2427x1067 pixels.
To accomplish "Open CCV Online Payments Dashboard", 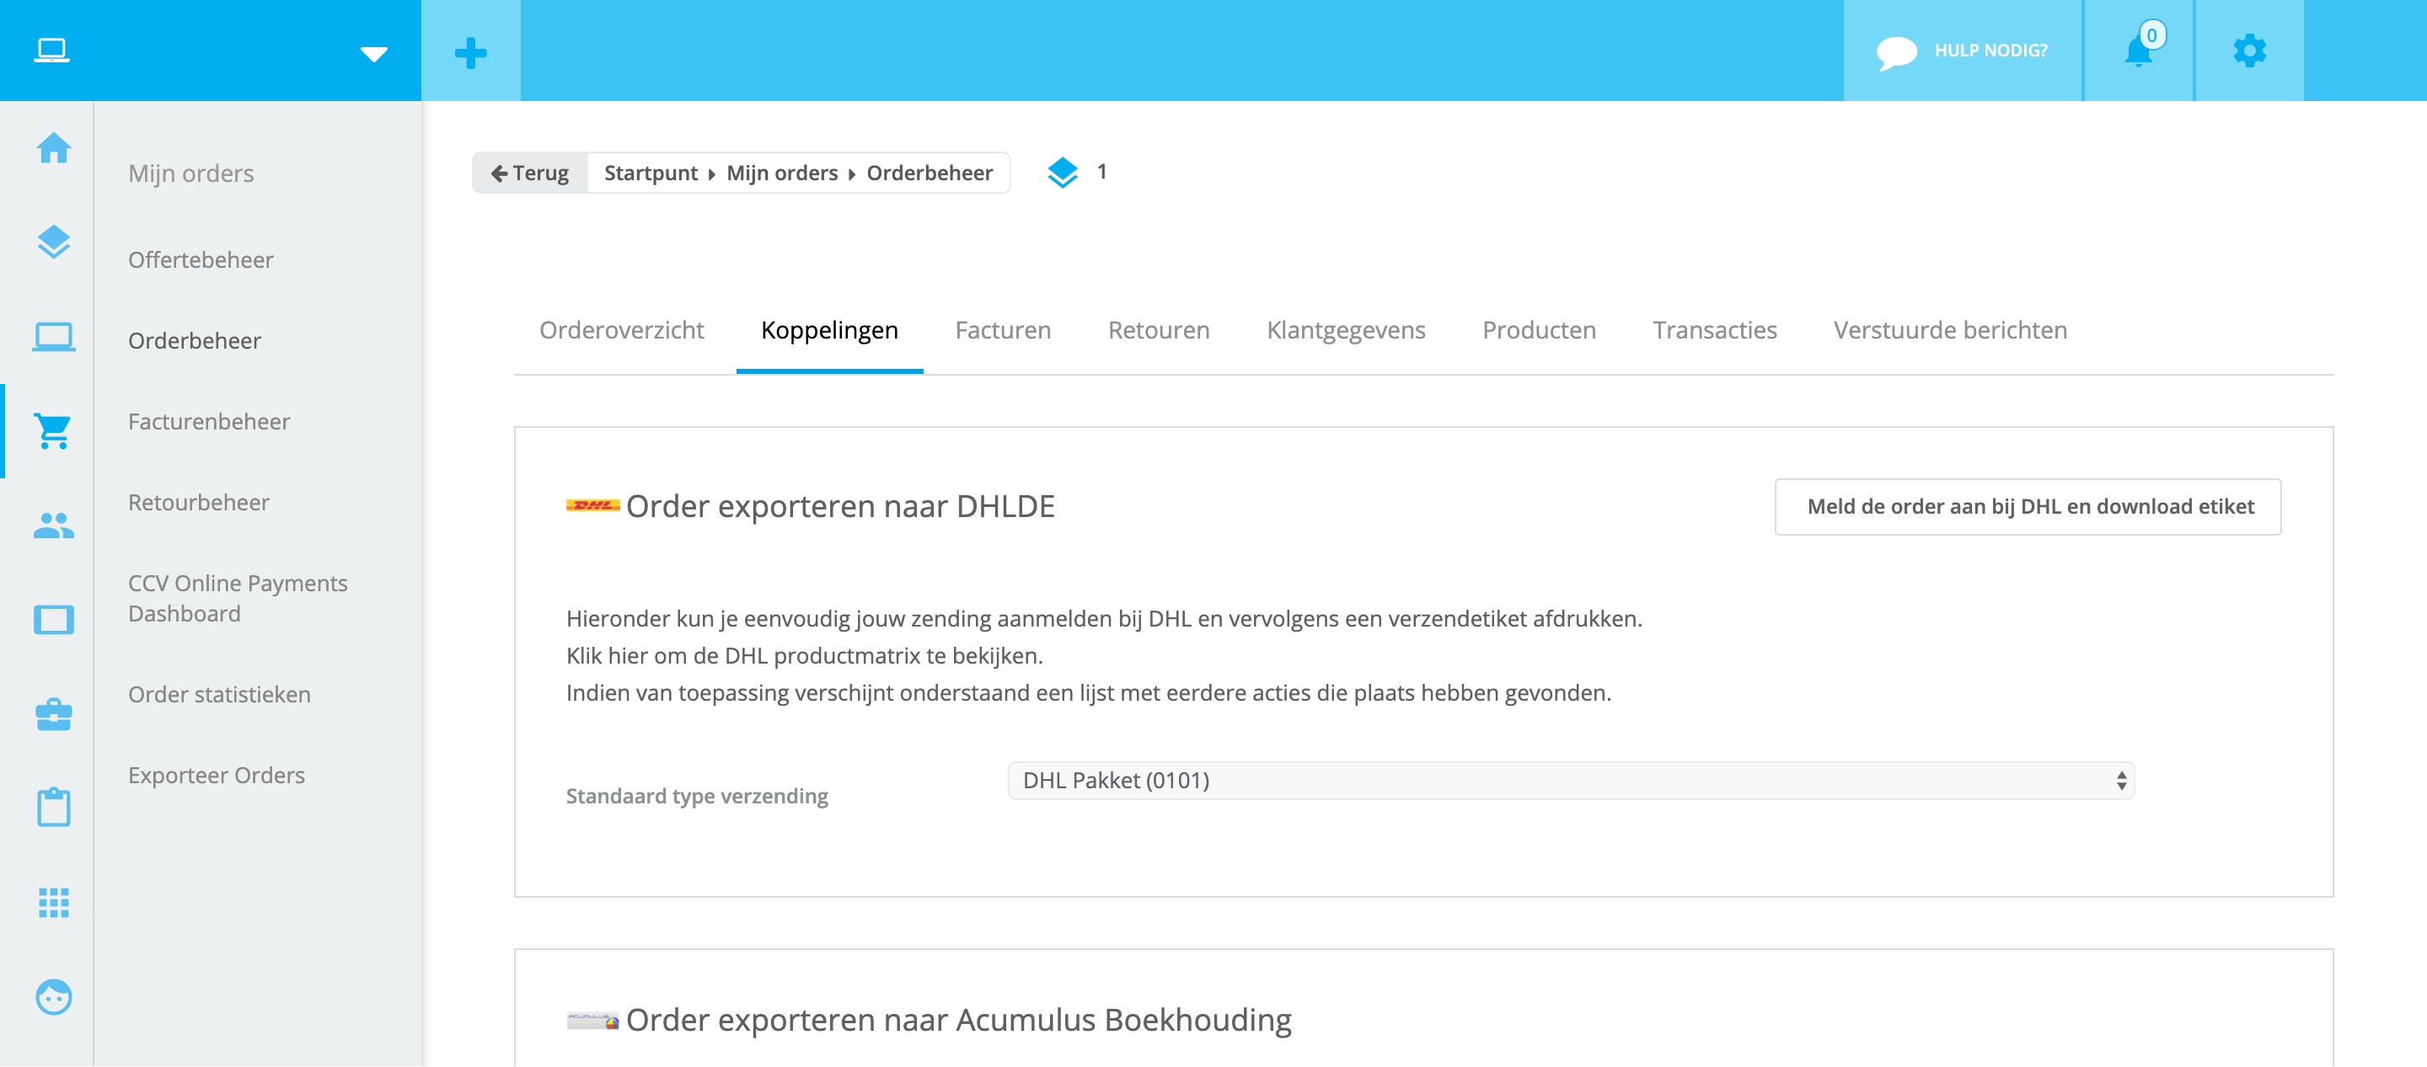I will [238, 599].
